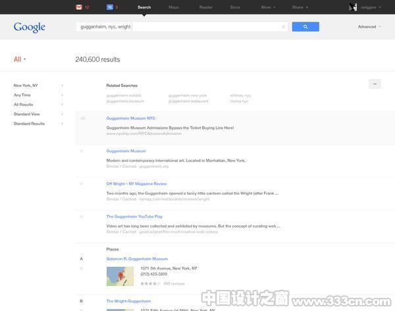Viewport: 395px width, 311px height.
Task: Star the Solomon R. Guggenheim Museum place
Action: click(82, 268)
